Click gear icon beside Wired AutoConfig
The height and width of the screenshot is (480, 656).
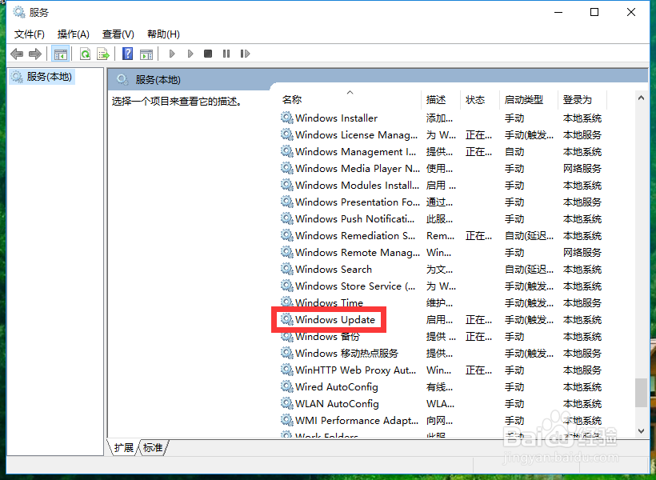coord(286,386)
